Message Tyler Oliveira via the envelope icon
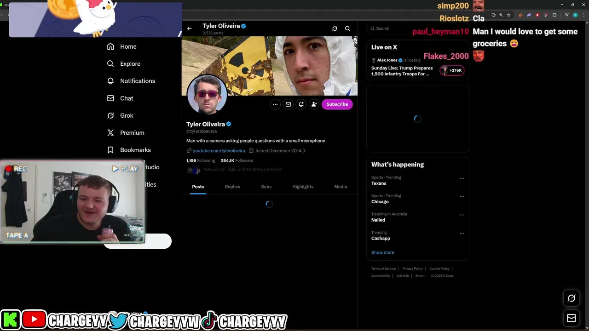 tap(288, 104)
